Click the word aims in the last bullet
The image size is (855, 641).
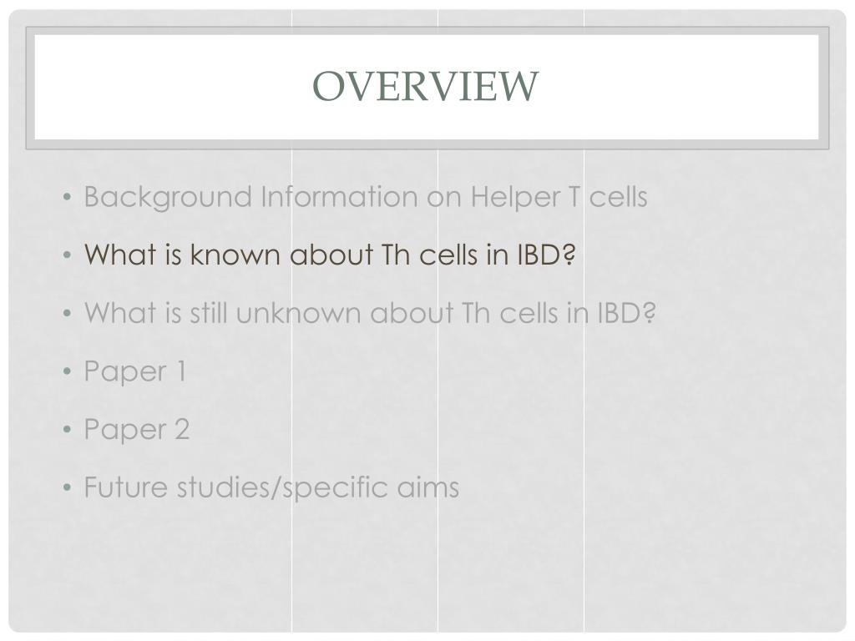pyautogui.click(x=428, y=487)
